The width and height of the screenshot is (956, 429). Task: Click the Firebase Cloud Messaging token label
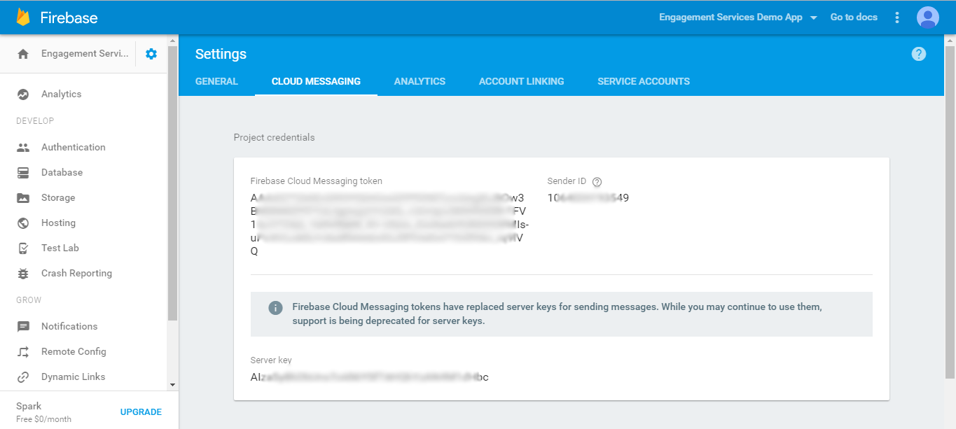(316, 181)
